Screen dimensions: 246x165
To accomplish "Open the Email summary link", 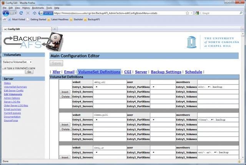I will pyautogui.click(x=13, y=109).
